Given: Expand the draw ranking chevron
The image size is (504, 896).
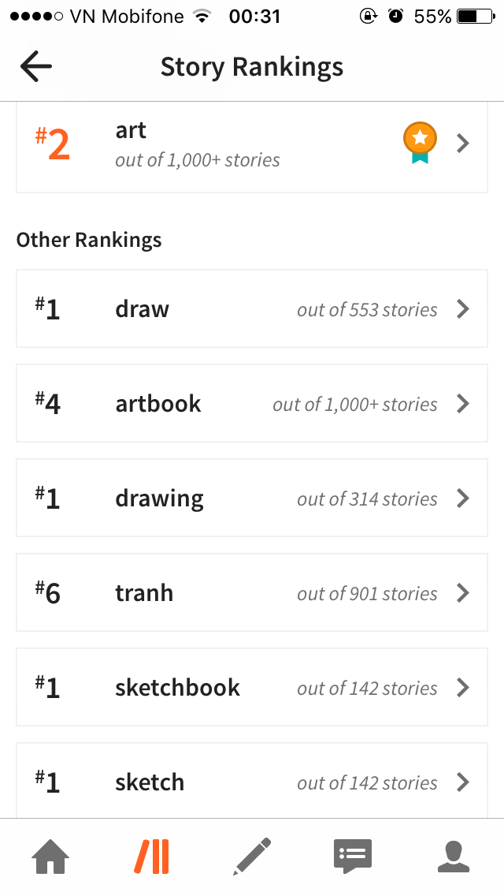Looking at the screenshot, I should pos(464,309).
